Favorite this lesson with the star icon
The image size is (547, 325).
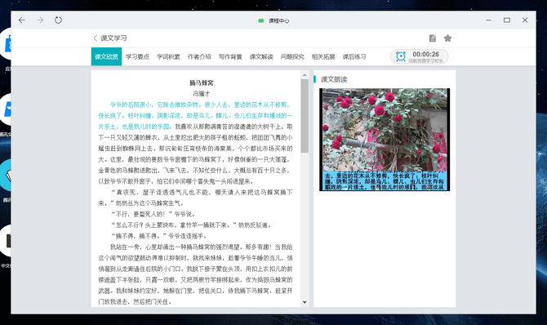point(447,38)
